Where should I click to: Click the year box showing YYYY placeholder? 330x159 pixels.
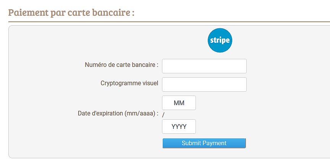click(179, 127)
